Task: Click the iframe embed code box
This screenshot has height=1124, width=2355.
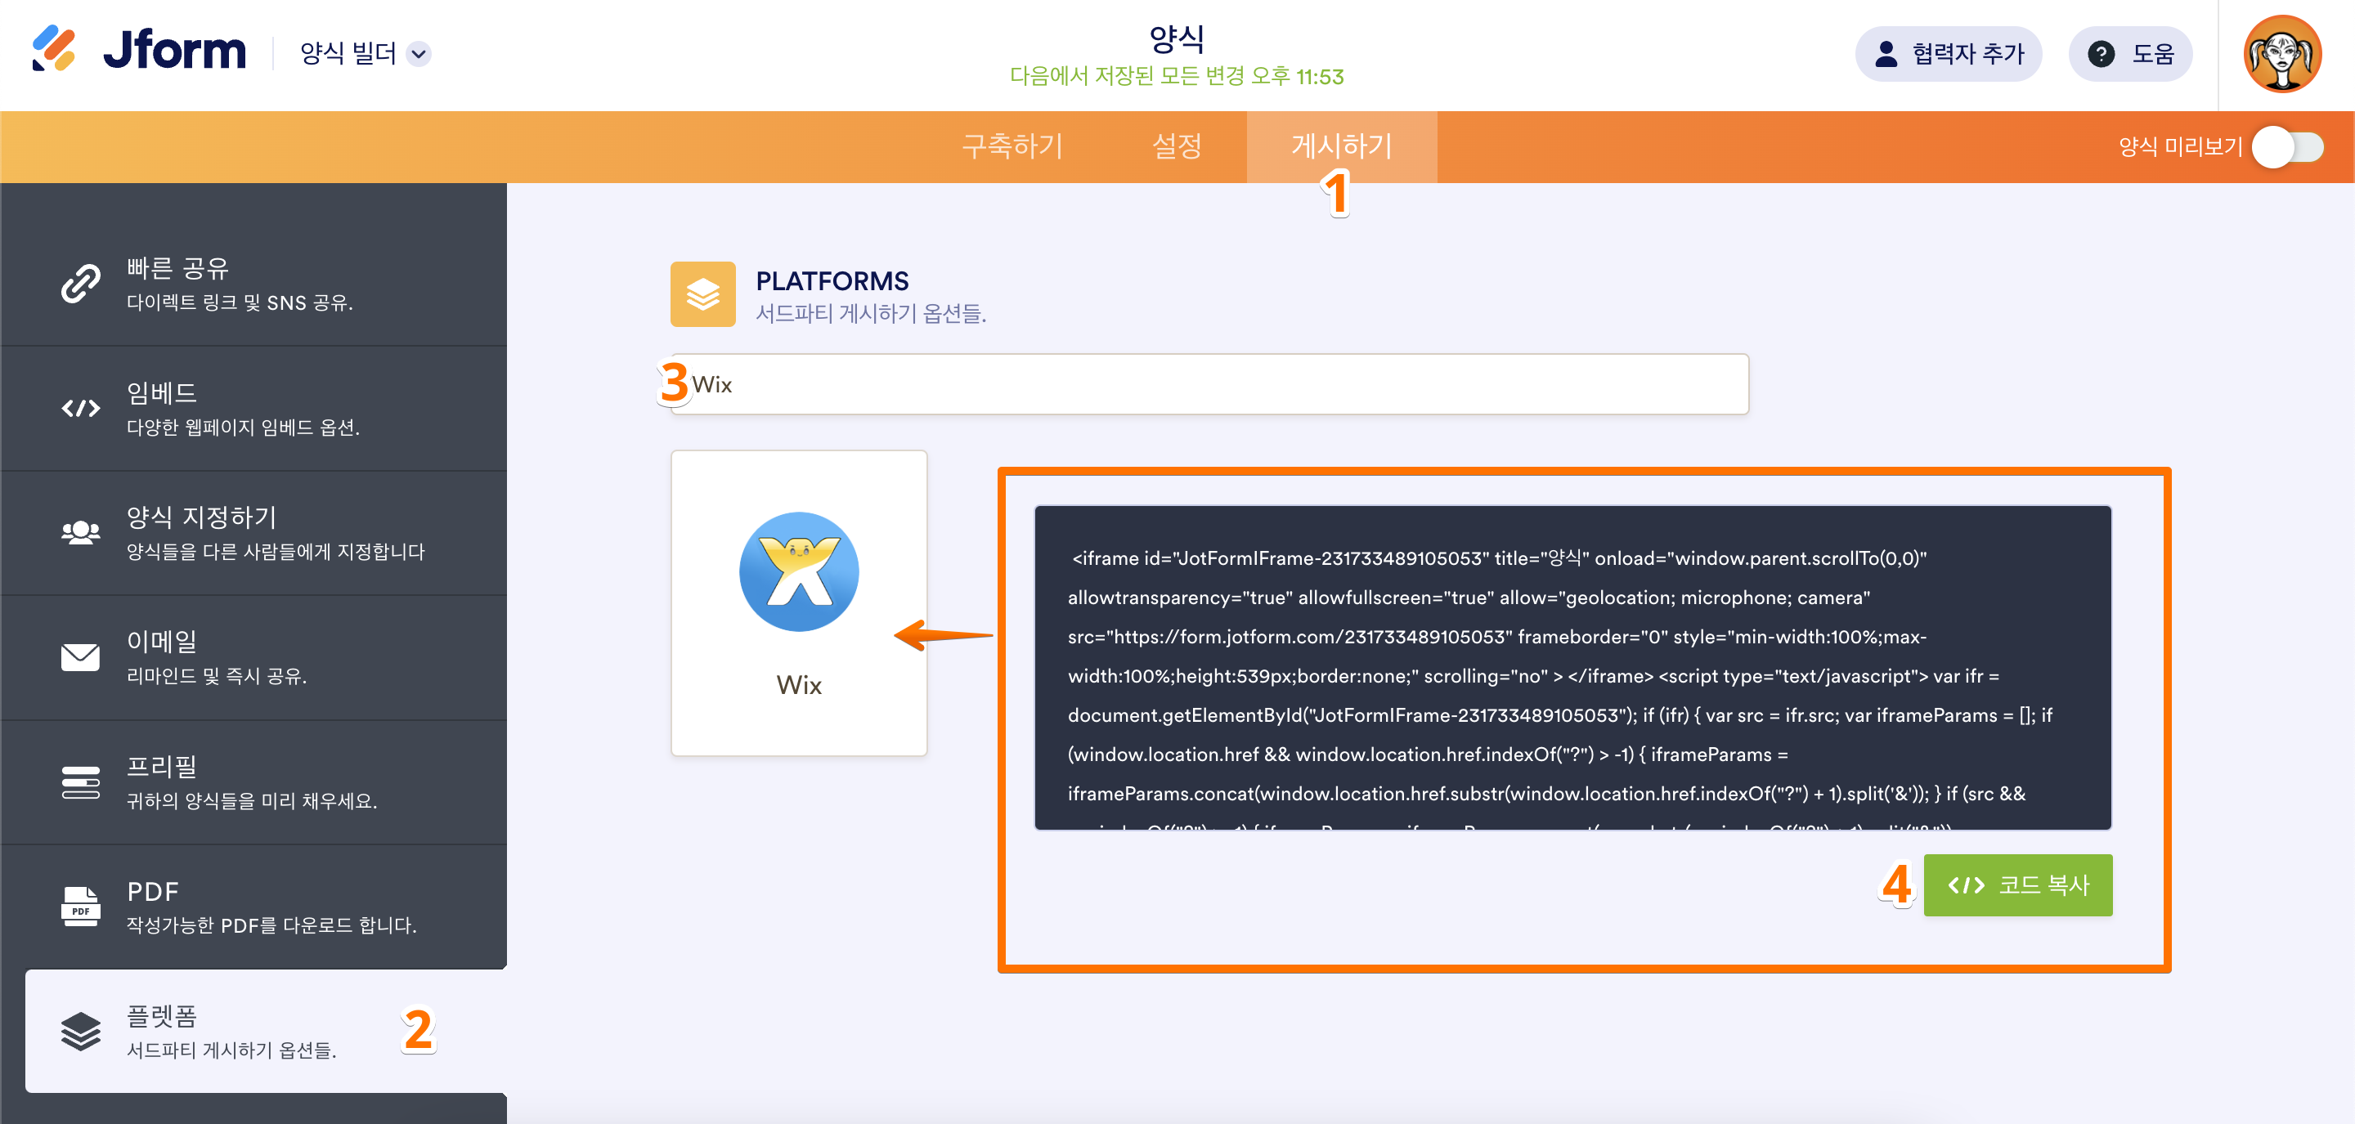Action: coord(1572,668)
